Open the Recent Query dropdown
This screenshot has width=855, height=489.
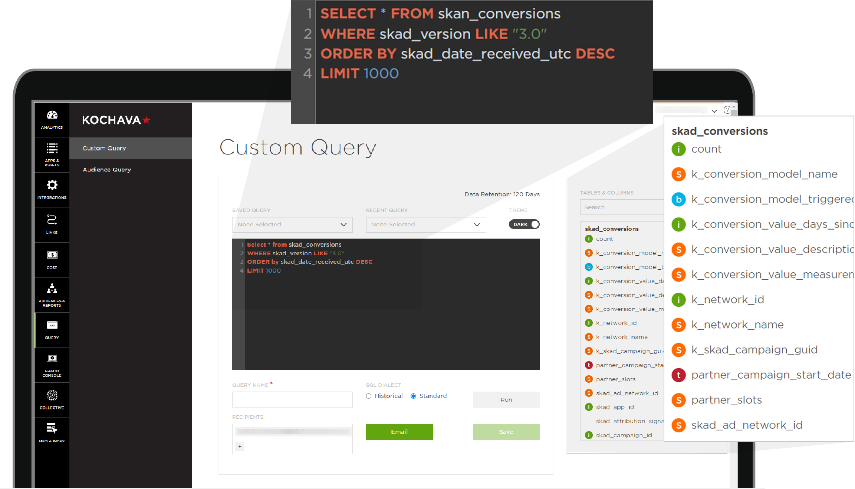click(426, 224)
